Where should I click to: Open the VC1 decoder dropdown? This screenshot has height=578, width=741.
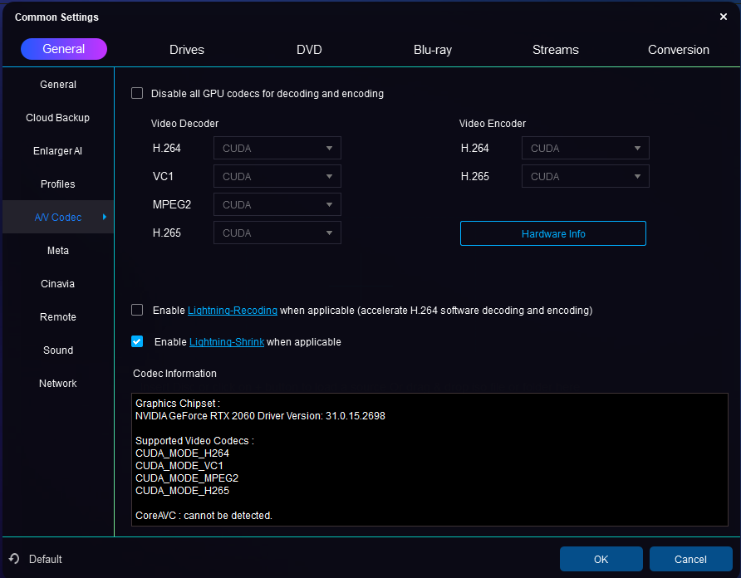coord(277,176)
